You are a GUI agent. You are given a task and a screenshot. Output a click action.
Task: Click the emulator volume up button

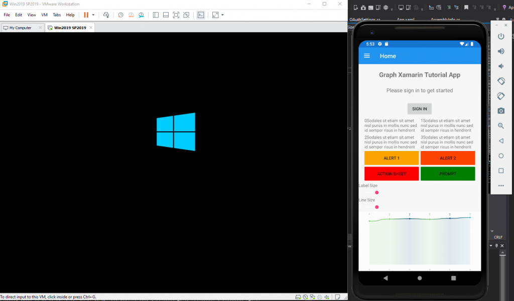click(x=501, y=51)
